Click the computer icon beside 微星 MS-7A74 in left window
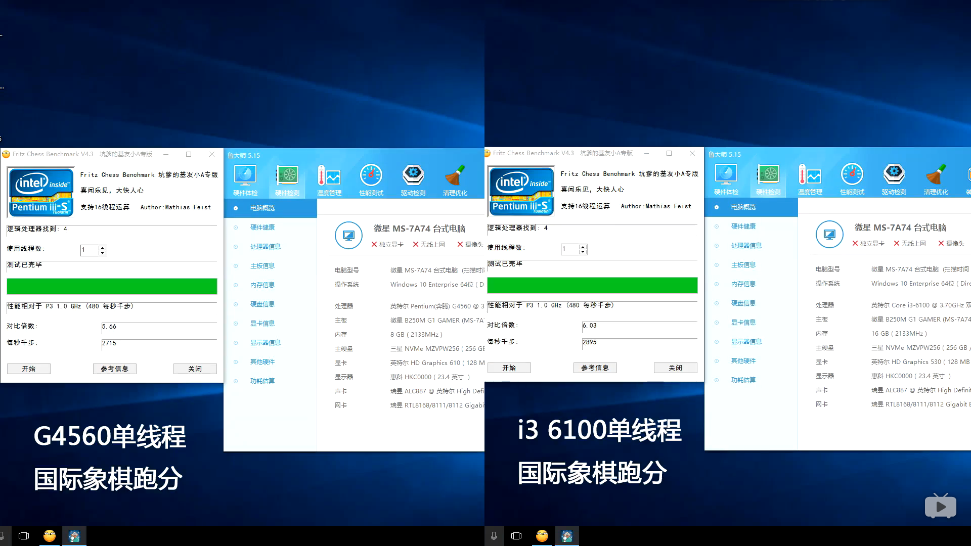The width and height of the screenshot is (971, 546). (348, 235)
